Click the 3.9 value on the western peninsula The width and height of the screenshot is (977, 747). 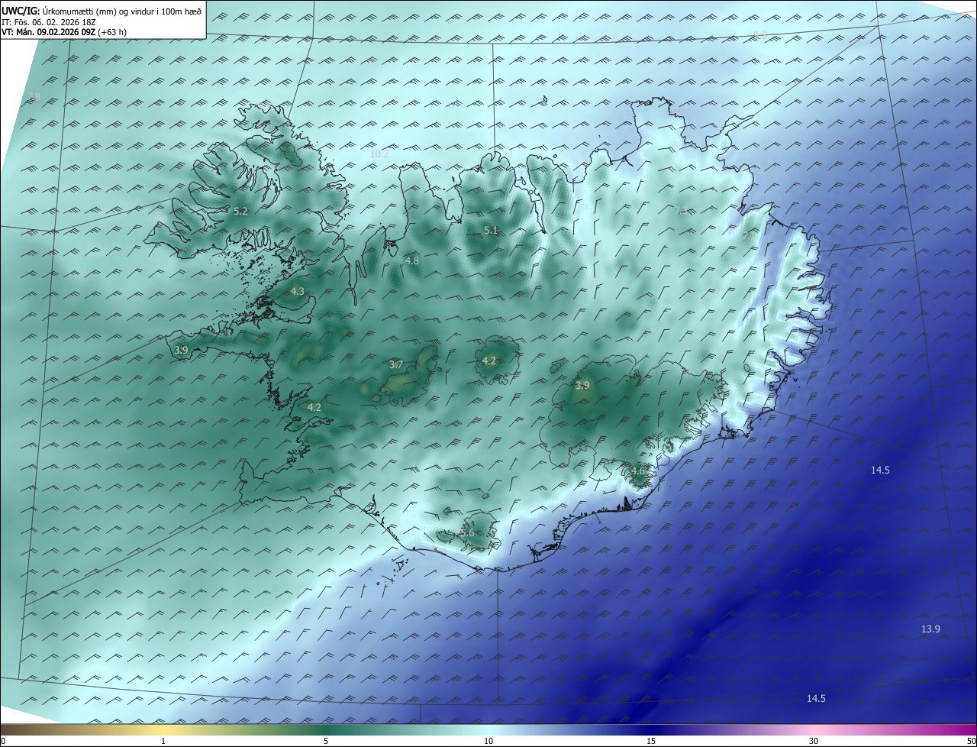[x=181, y=350]
